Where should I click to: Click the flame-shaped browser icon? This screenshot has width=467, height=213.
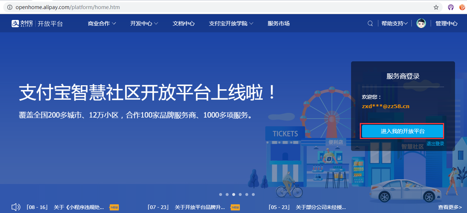point(461,7)
